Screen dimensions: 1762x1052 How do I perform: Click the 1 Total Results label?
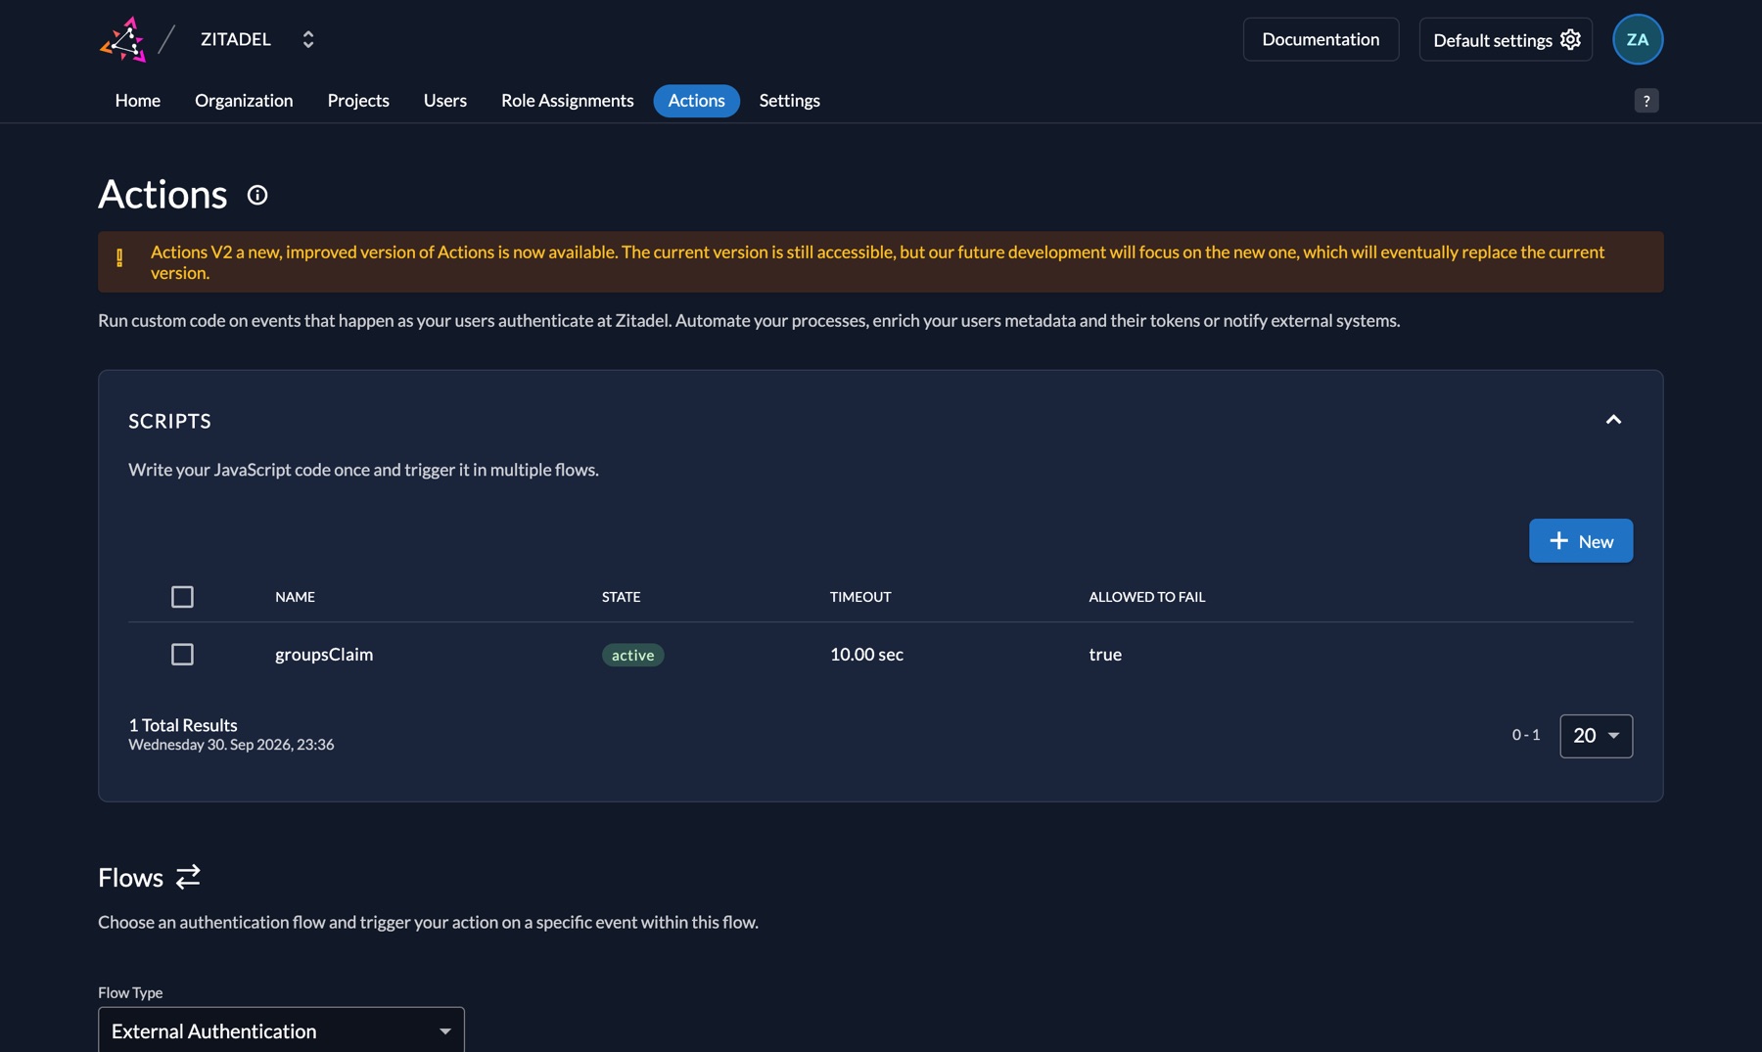[183, 725]
